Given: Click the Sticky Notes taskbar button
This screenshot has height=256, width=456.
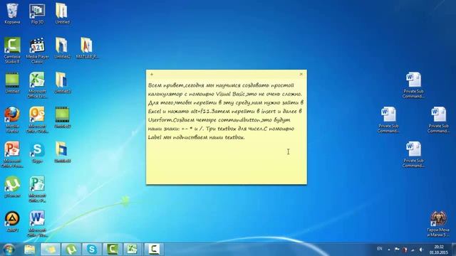Looking at the screenshot, I should [51, 250].
